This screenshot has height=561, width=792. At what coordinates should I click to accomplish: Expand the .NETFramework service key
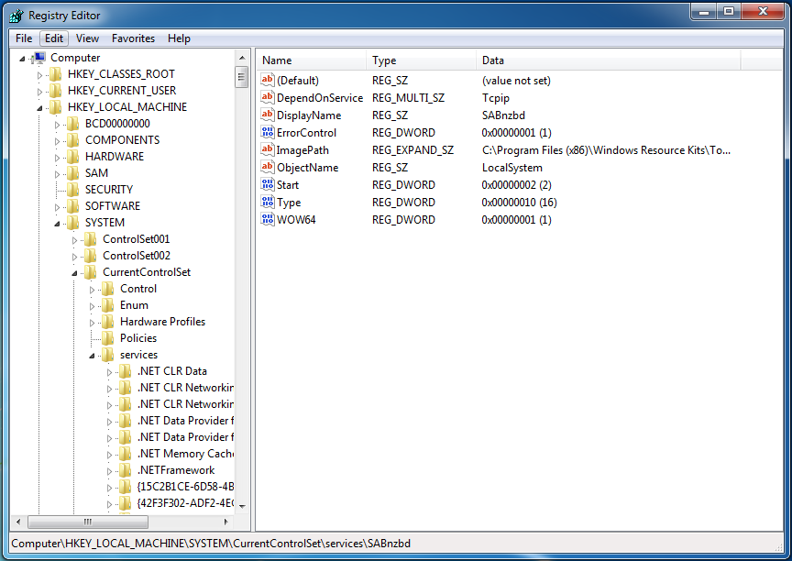point(110,471)
